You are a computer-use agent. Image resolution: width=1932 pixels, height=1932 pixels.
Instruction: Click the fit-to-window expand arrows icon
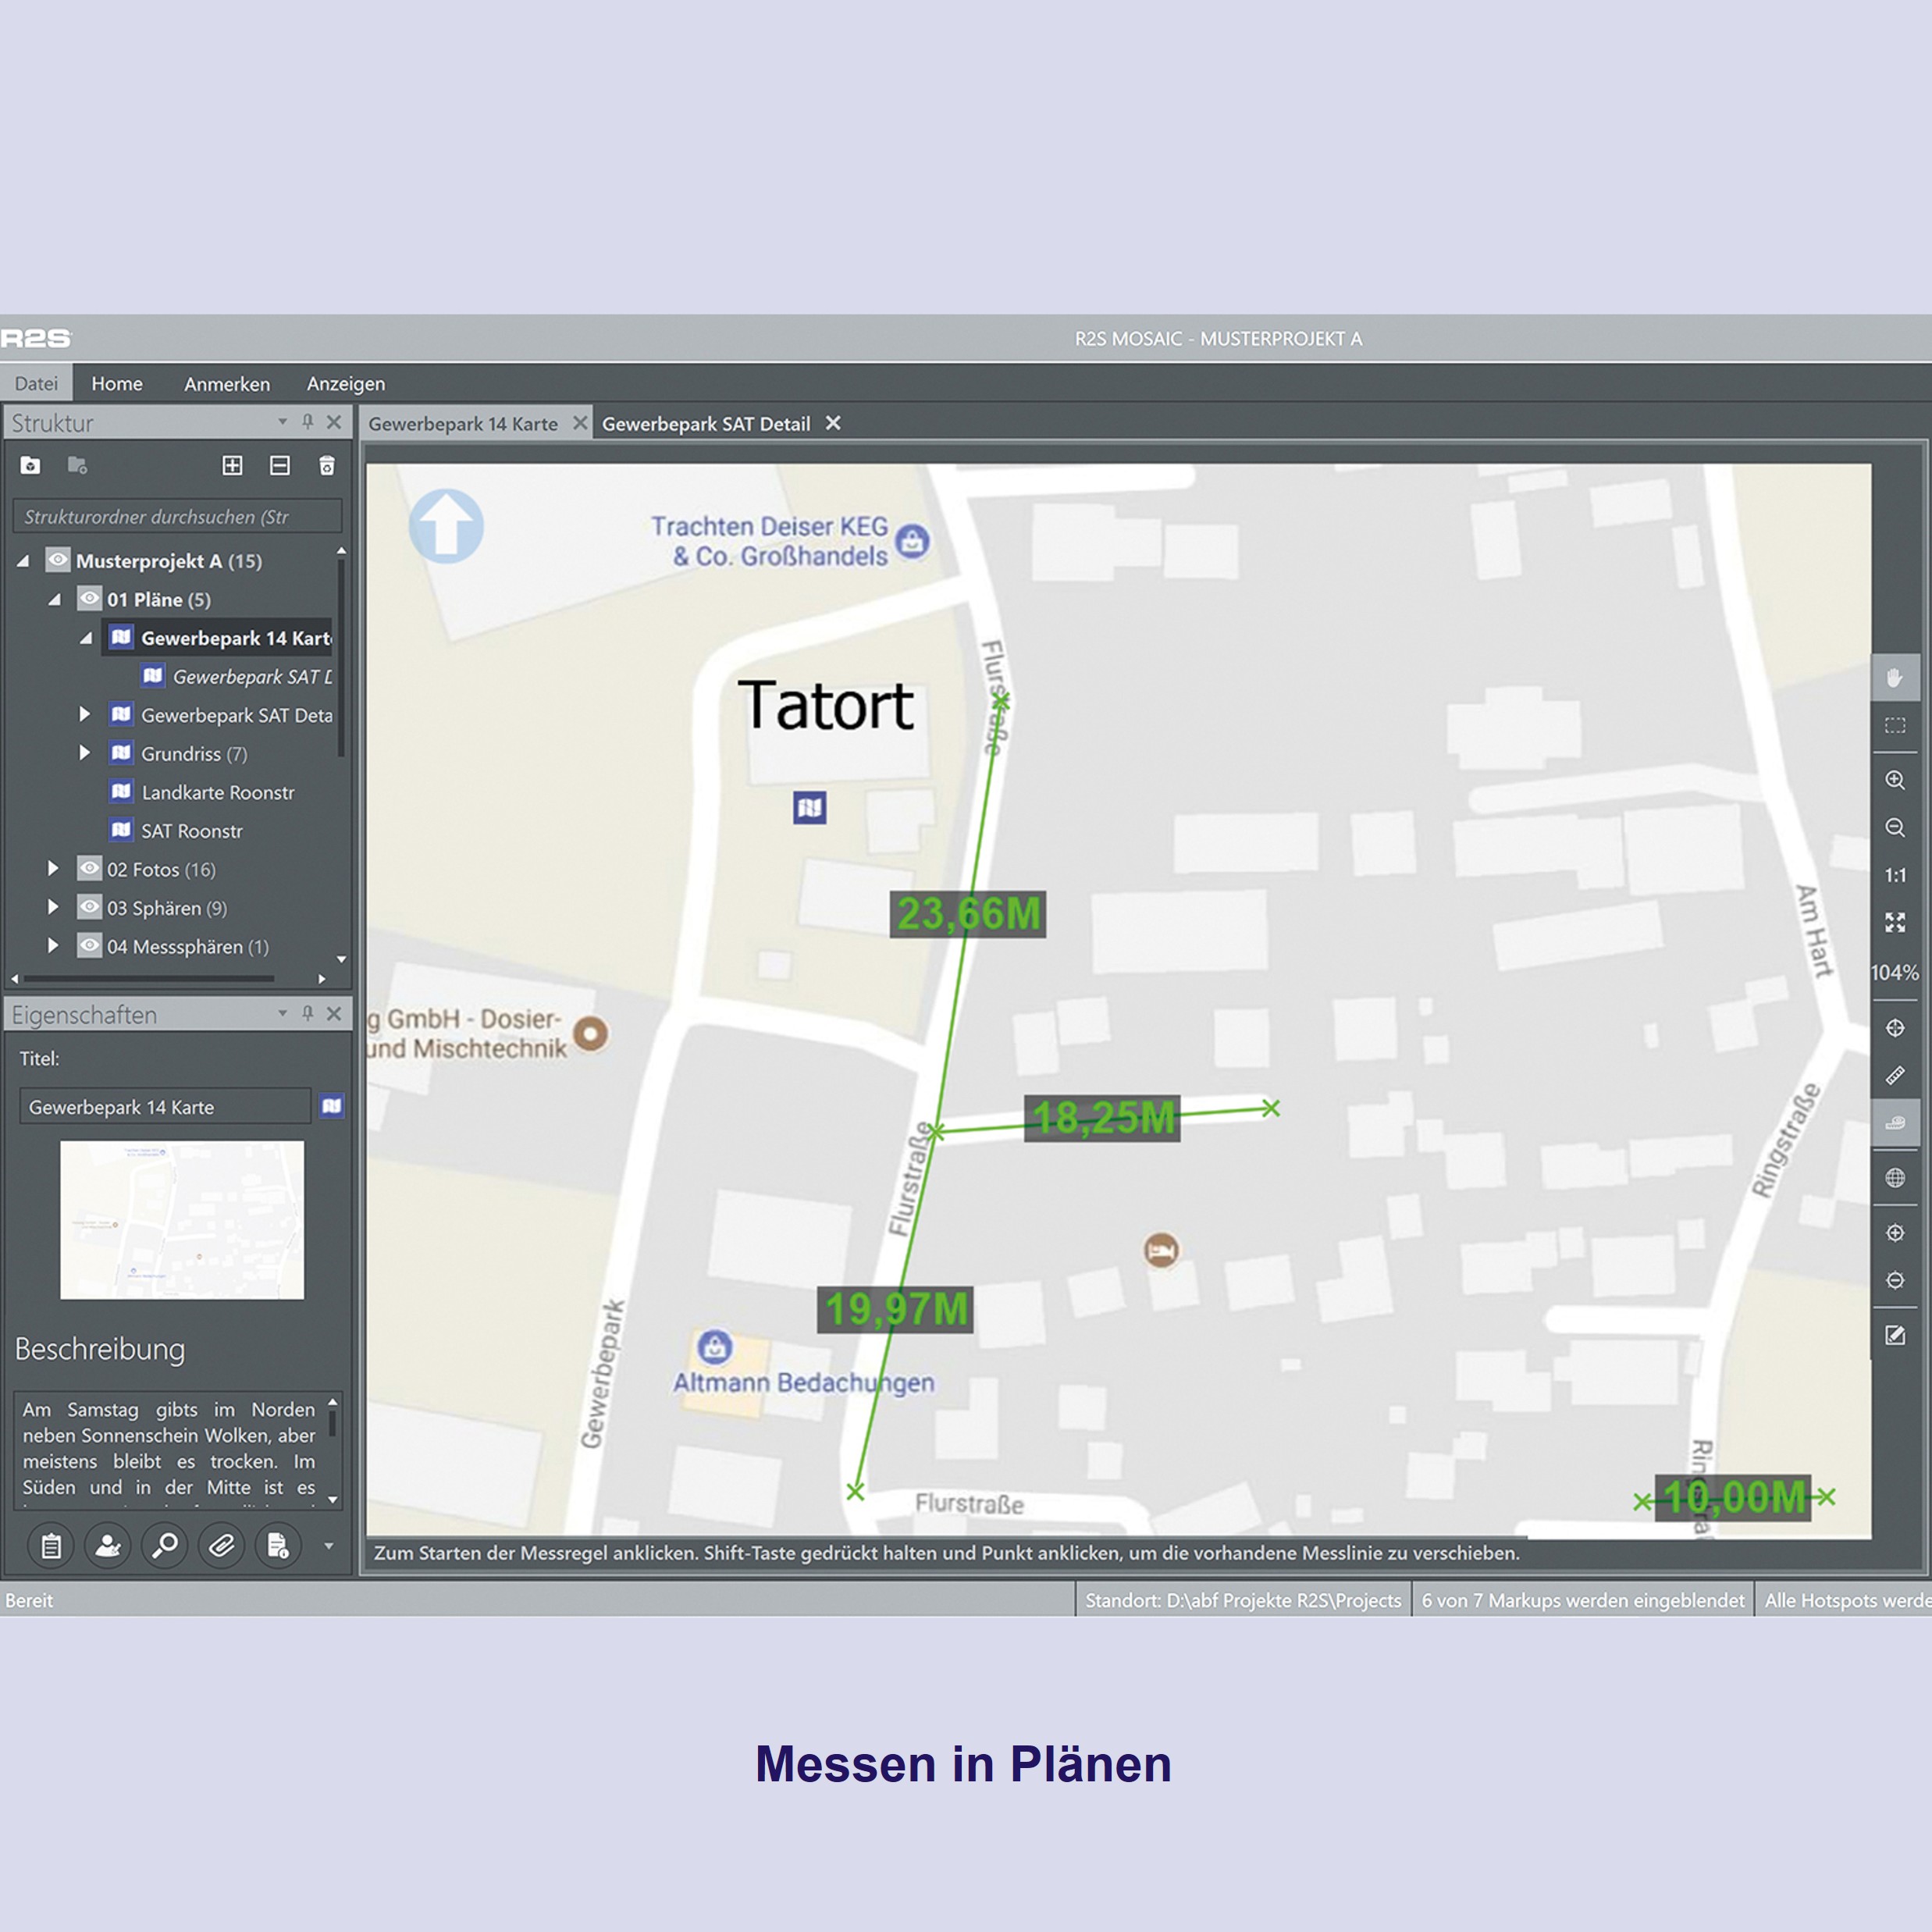(x=1894, y=922)
